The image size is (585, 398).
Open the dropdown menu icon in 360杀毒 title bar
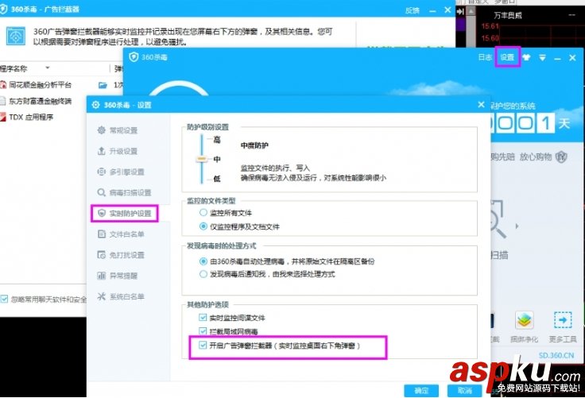point(542,57)
